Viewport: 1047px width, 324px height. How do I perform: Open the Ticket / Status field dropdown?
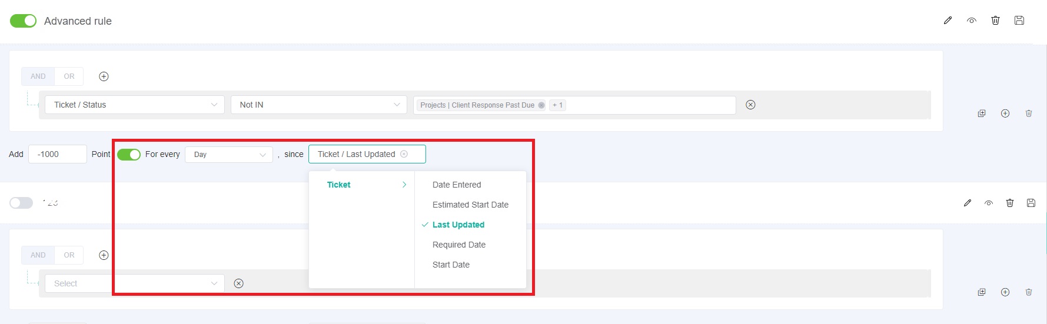coord(135,105)
